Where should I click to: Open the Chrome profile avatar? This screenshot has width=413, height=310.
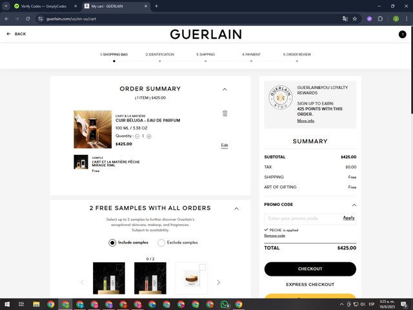[x=396, y=19]
